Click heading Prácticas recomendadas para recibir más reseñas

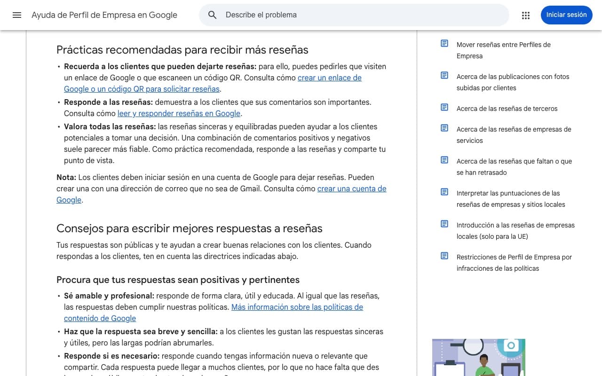click(182, 50)
